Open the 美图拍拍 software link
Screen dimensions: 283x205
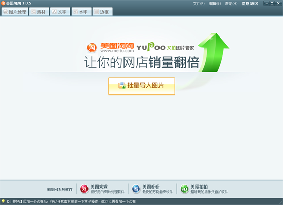[x=204, y=189]
